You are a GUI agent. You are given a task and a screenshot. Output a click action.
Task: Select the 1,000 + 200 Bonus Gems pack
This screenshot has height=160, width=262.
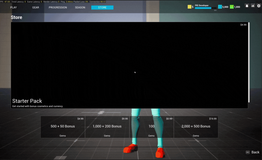pos(107,126)
